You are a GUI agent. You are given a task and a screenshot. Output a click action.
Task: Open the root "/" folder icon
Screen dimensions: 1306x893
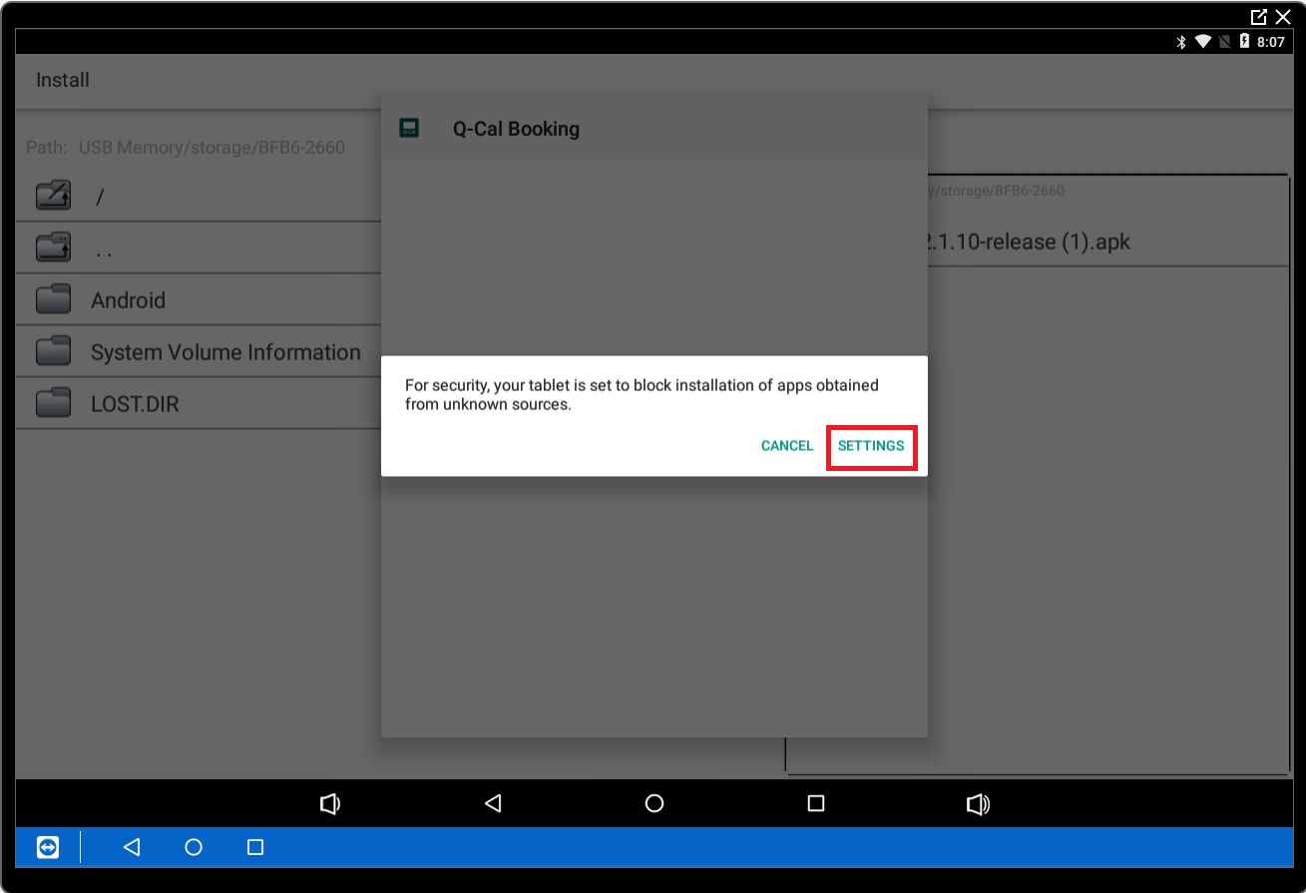[x=53, y=195]
